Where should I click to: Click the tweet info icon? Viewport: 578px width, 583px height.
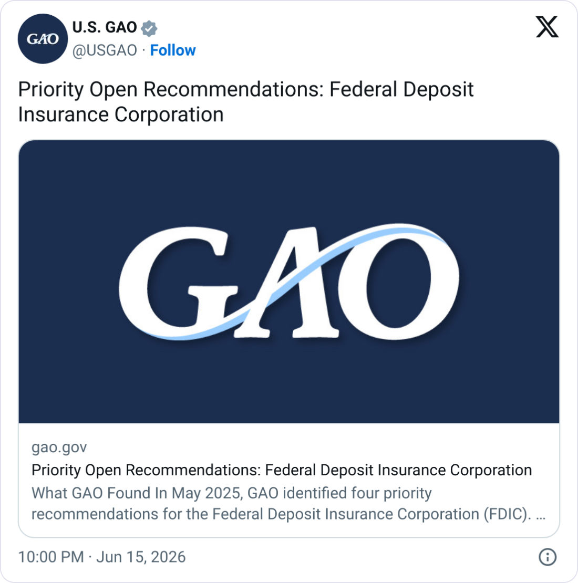tap(548, 557)
